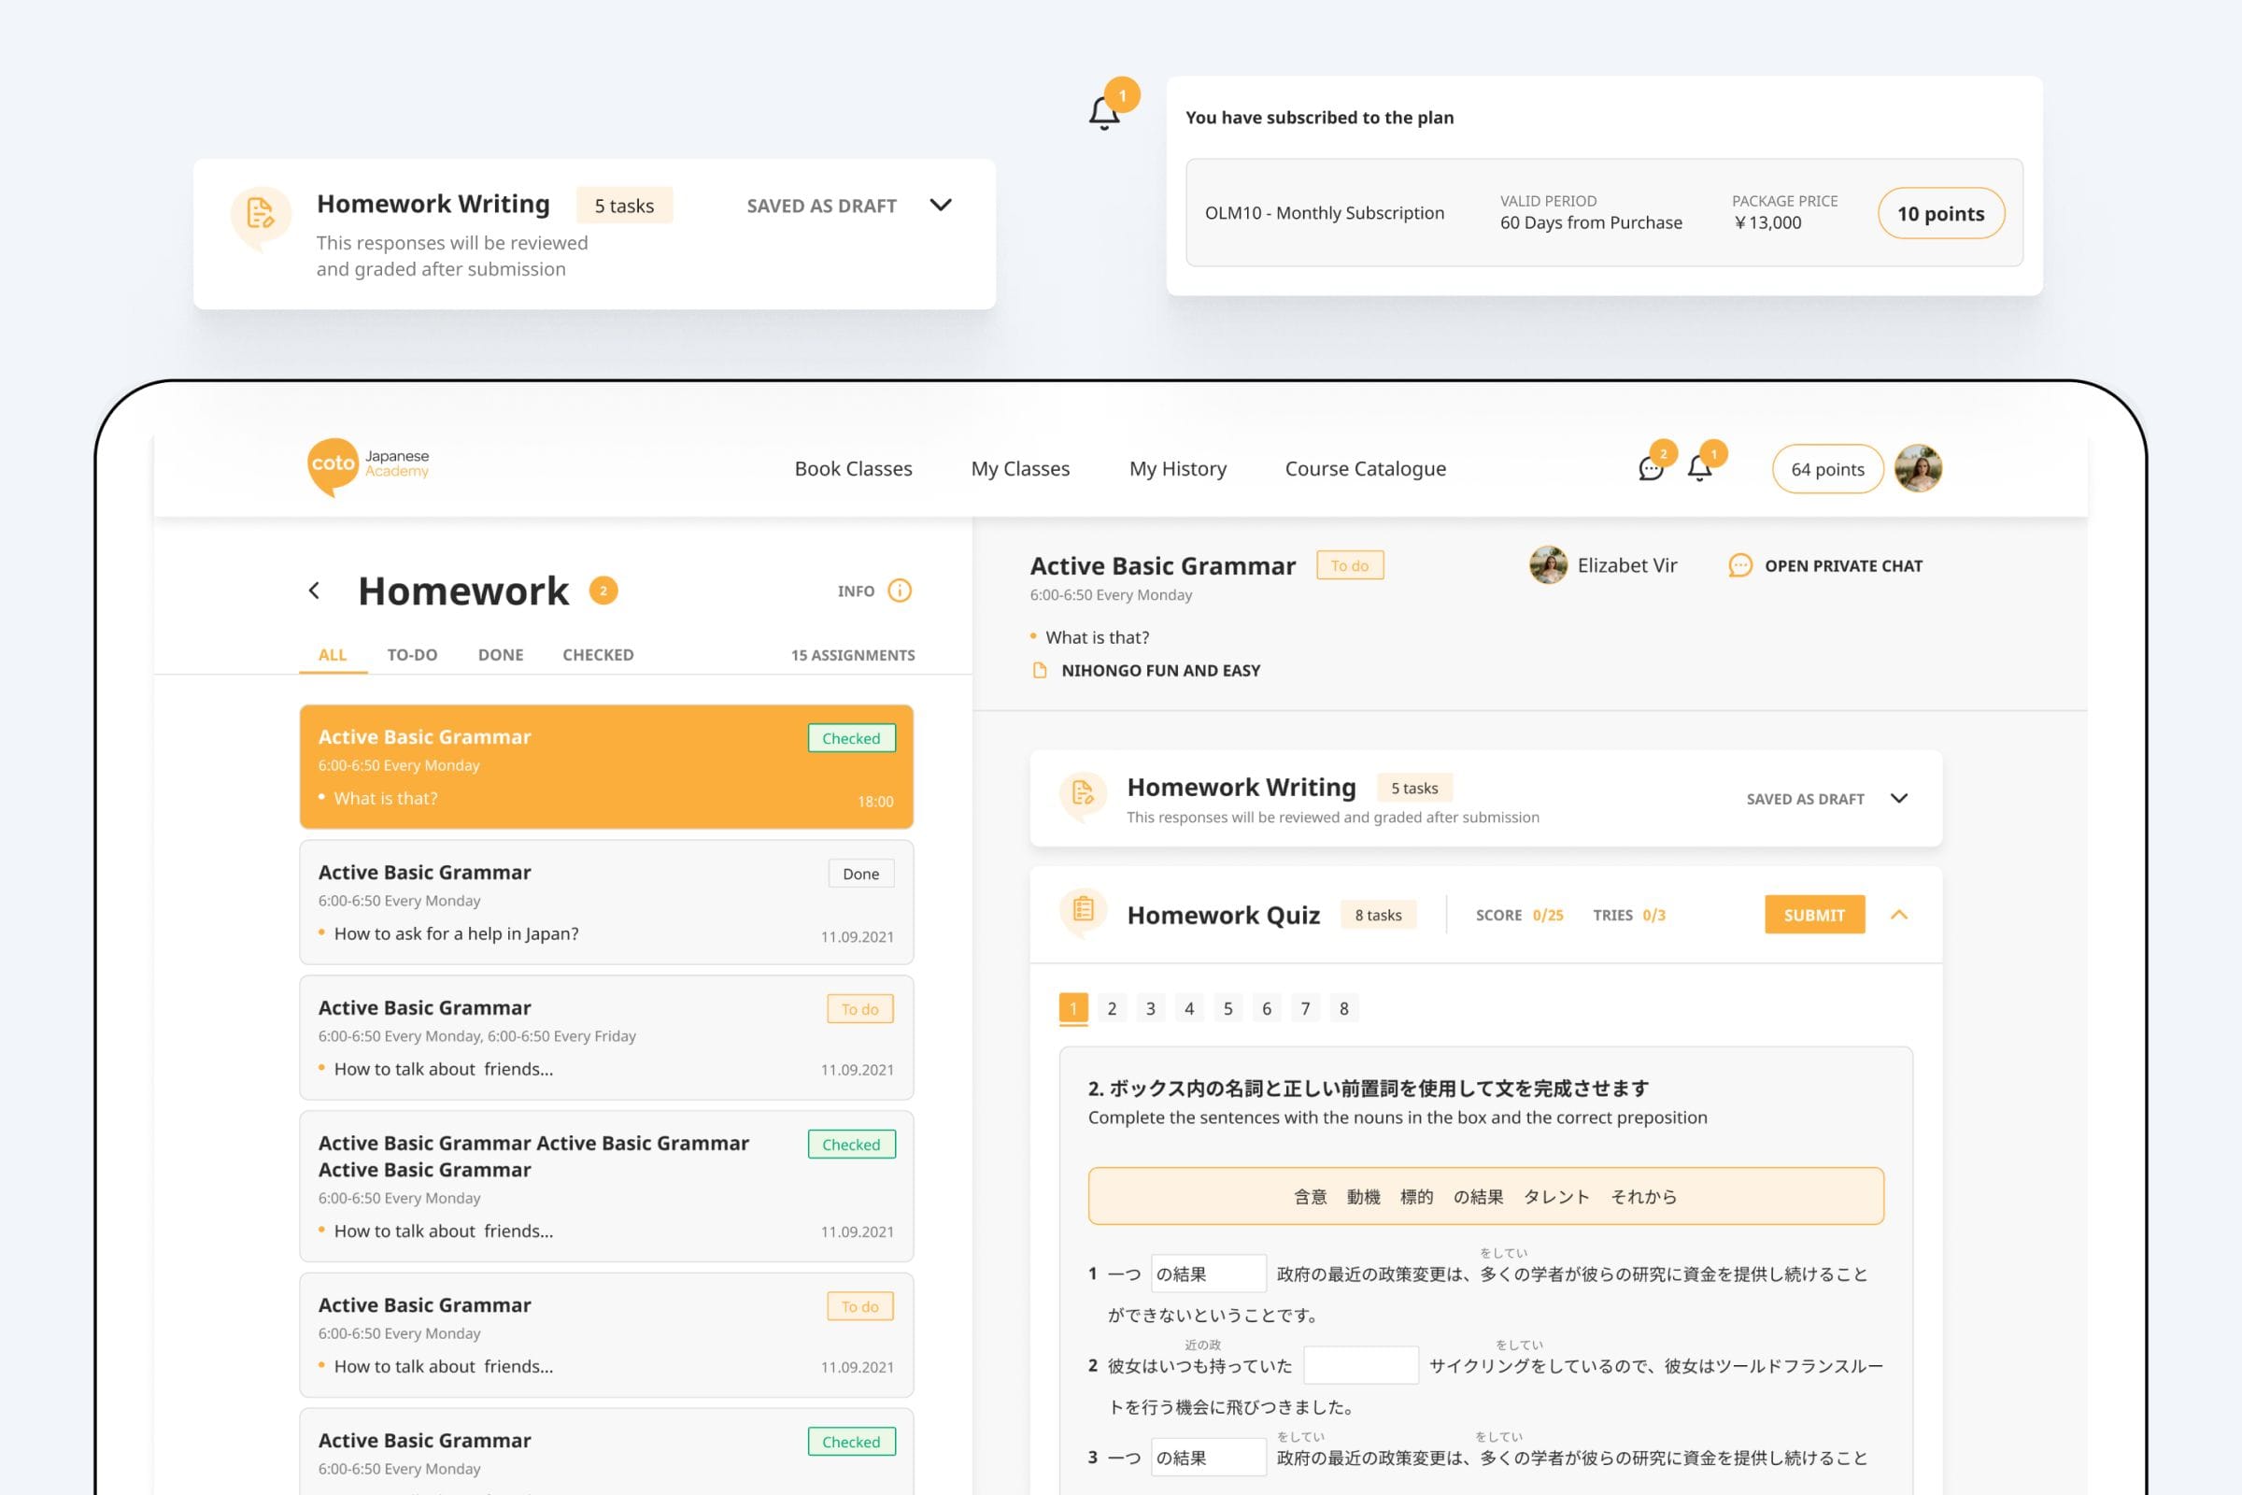Click Elizabet Vir's teacher avatar

(1548, 565)
